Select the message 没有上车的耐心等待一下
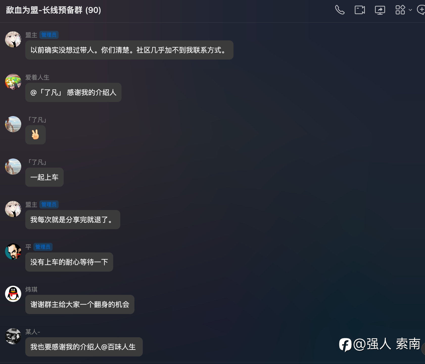Image resolution: width=425 pixels, height=364 pixels. [x=69, y=262]
